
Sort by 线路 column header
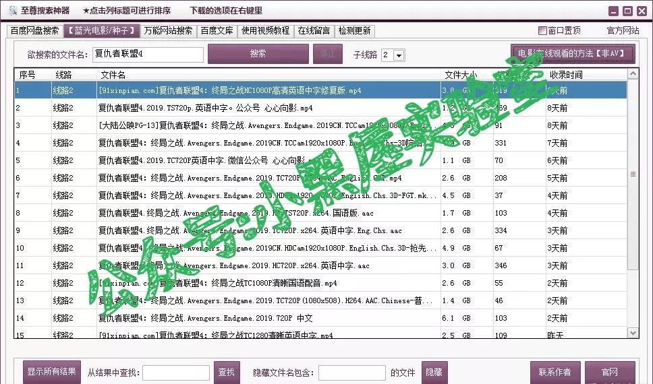(74, 75)
